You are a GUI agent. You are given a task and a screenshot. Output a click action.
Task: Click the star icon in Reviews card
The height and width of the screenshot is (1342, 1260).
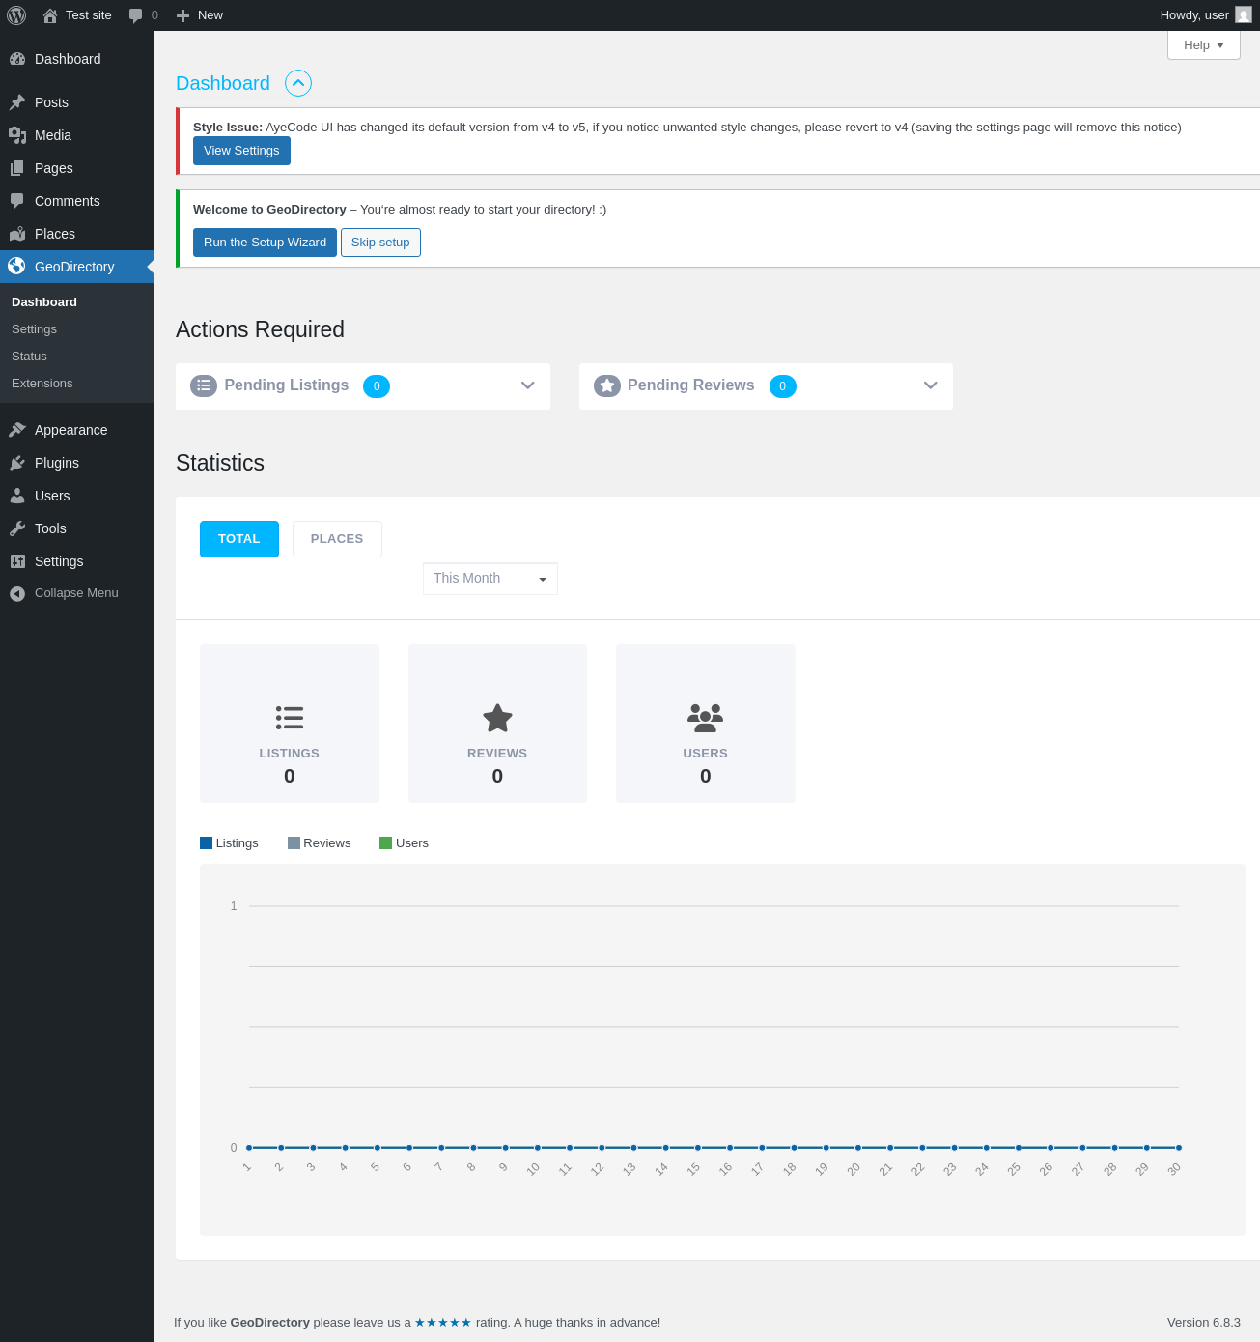(497, 718)
